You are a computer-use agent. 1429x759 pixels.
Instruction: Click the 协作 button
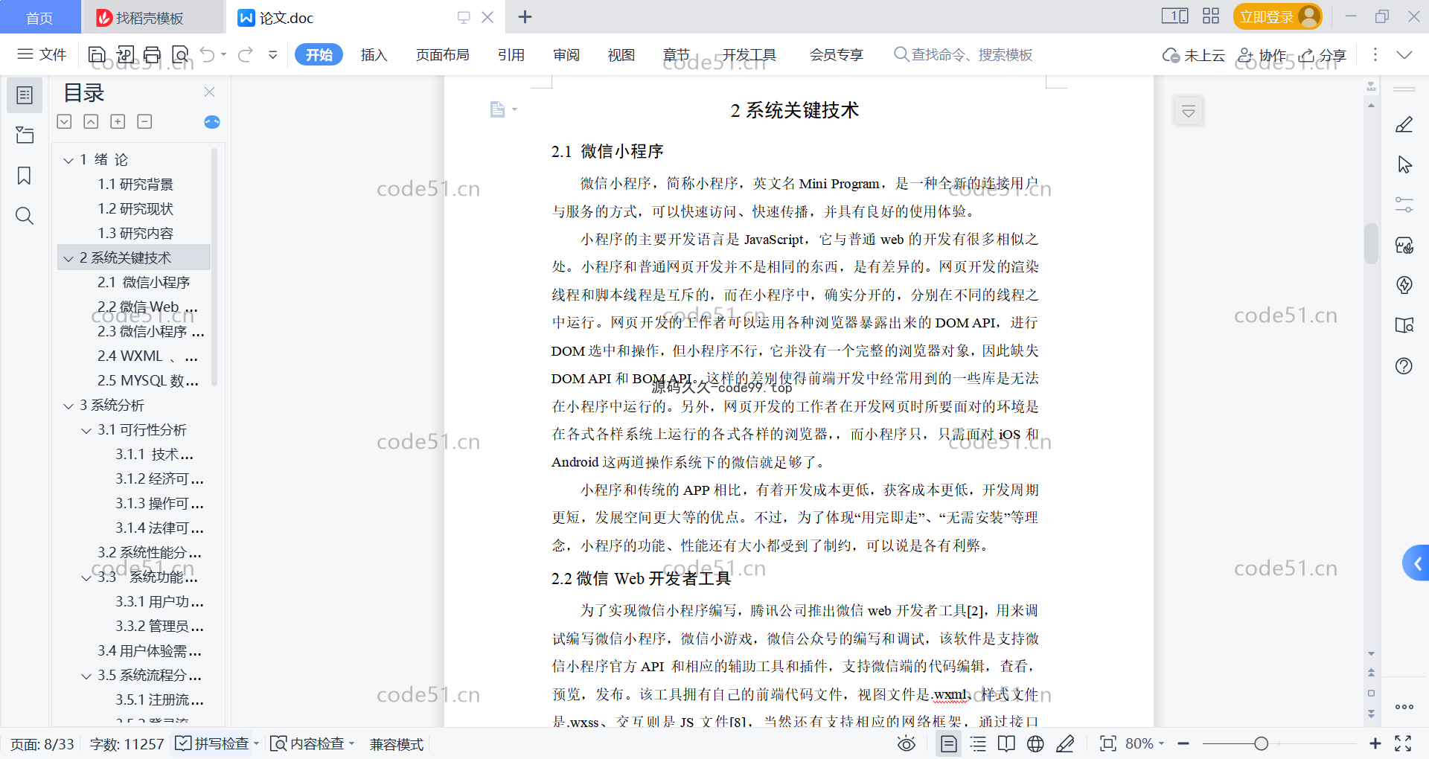point(1262,55)
